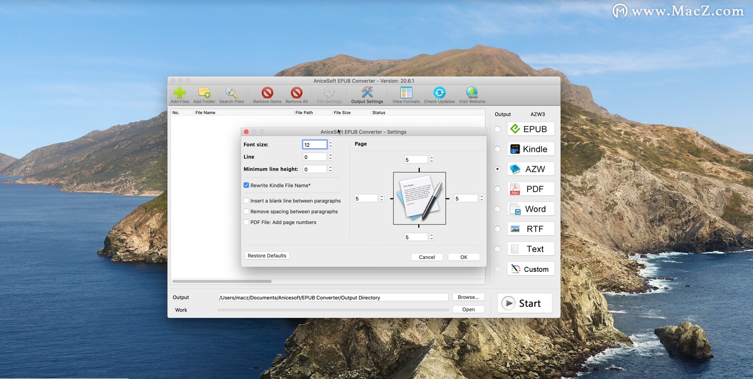Click the File Size column header

(x=351, y=112)
